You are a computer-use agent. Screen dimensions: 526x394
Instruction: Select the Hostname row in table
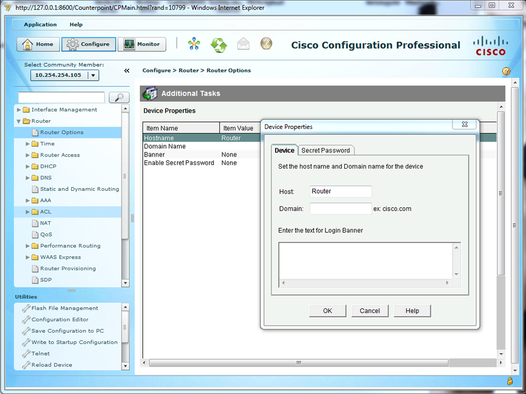[x=202, y=138]
